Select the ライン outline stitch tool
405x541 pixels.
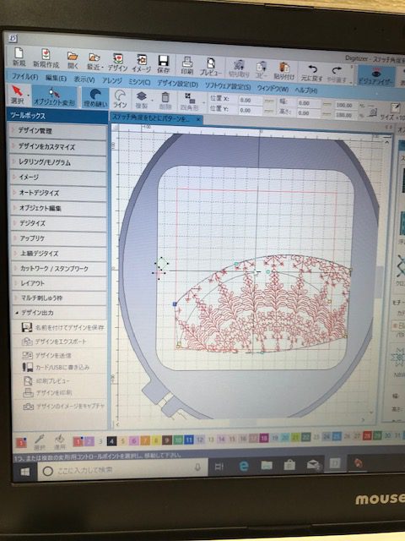(x=120, y=99)
